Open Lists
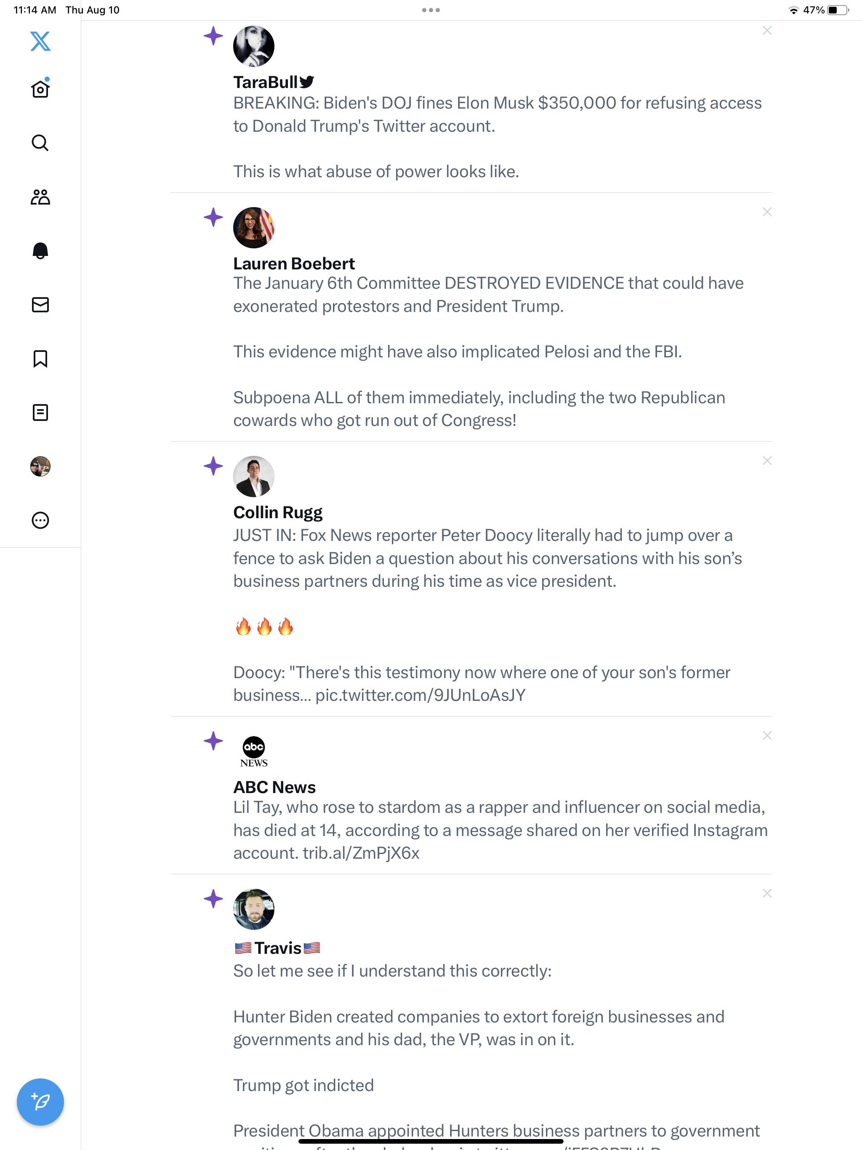862x1150 pixels. click(x=40, y=412)
